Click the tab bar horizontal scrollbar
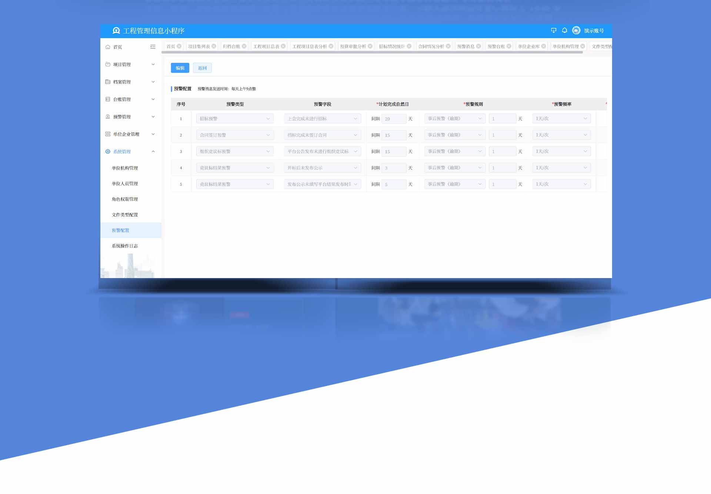Viewport: 711px width, 494px height. (x=372, y=53)
